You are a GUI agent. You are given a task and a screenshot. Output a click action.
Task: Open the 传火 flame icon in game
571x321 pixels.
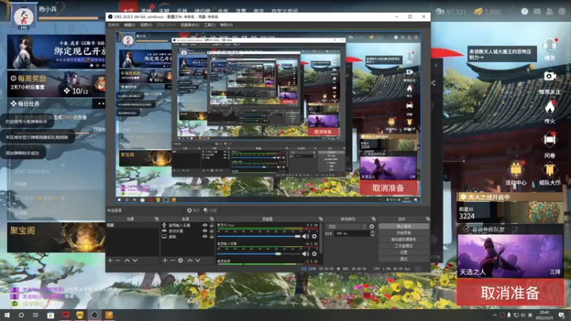click(550, 107)
